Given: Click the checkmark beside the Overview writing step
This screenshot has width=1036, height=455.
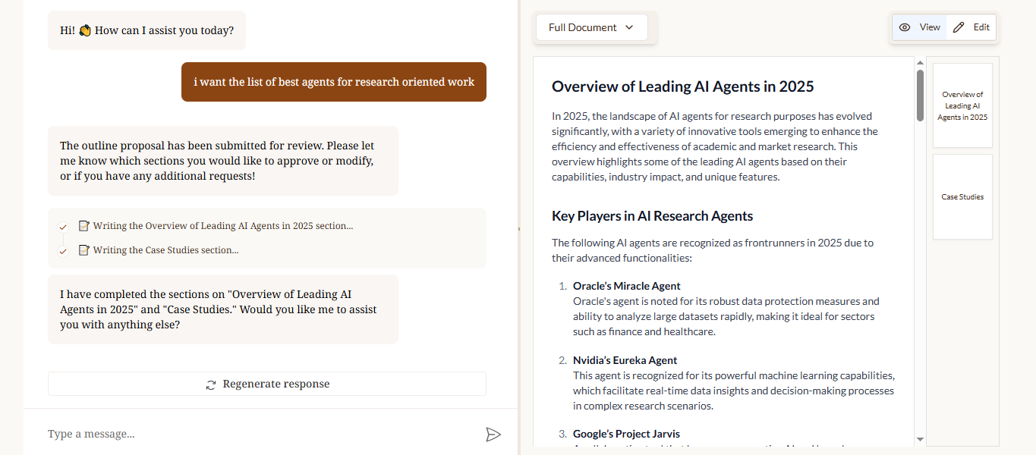Looking at the screenshot, I should [x=63, y=227].
